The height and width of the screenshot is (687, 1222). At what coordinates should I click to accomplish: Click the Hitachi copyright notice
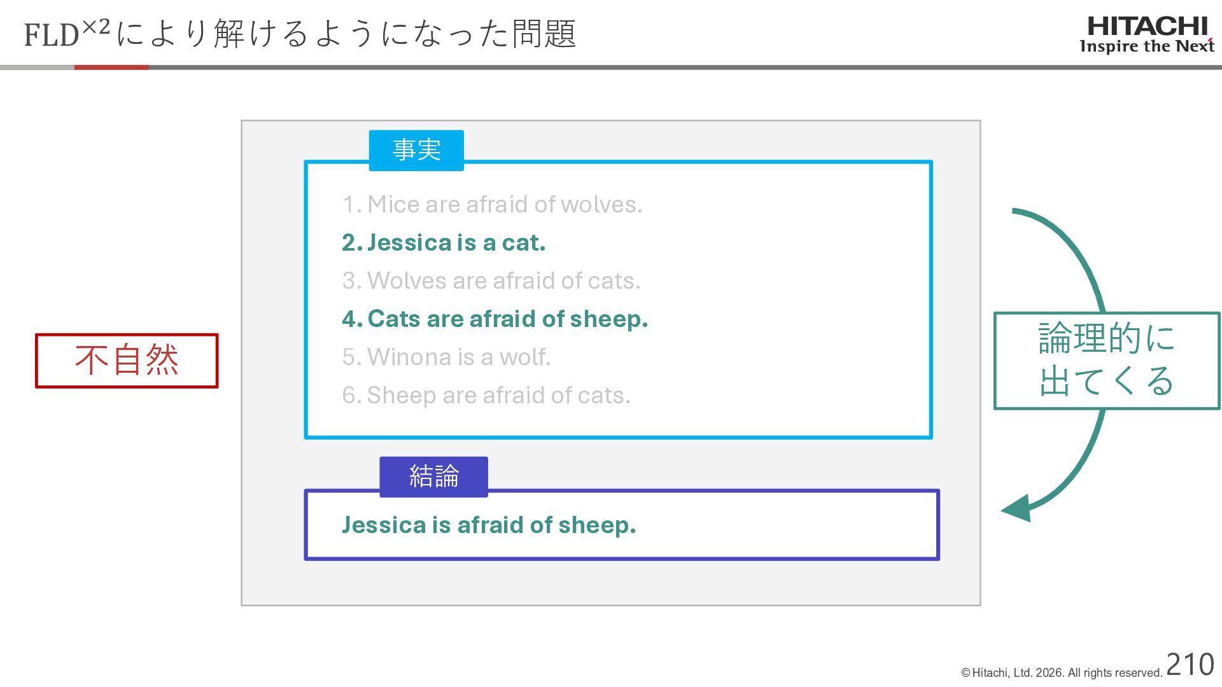[x=1061, y=673]
